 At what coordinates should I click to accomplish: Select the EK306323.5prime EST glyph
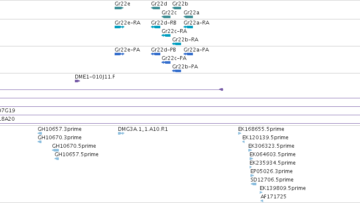[x=250, y=150]
